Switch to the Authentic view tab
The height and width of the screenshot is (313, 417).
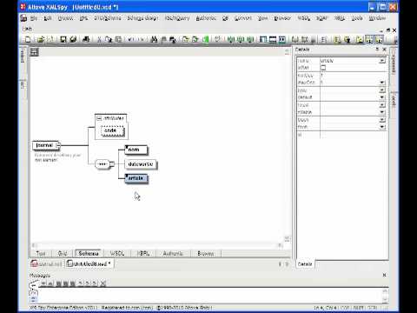click(173, 254)
